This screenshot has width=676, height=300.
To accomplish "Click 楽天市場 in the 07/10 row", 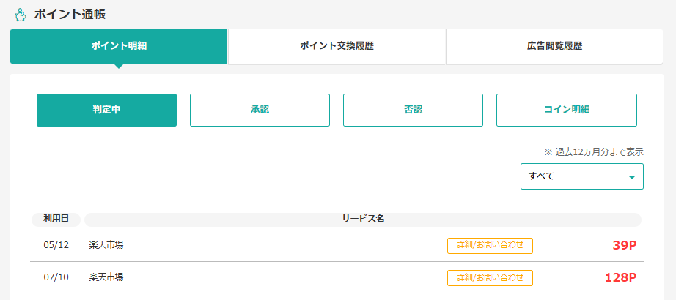I will (106, 277).
